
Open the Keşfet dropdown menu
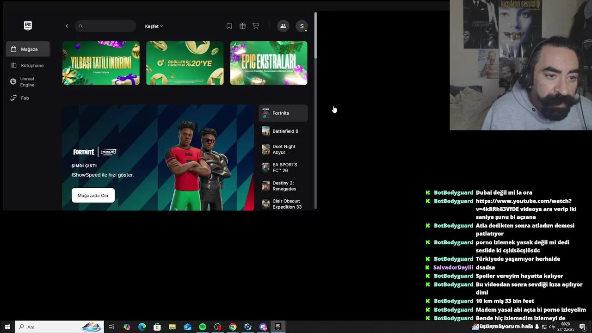(154, 26)
